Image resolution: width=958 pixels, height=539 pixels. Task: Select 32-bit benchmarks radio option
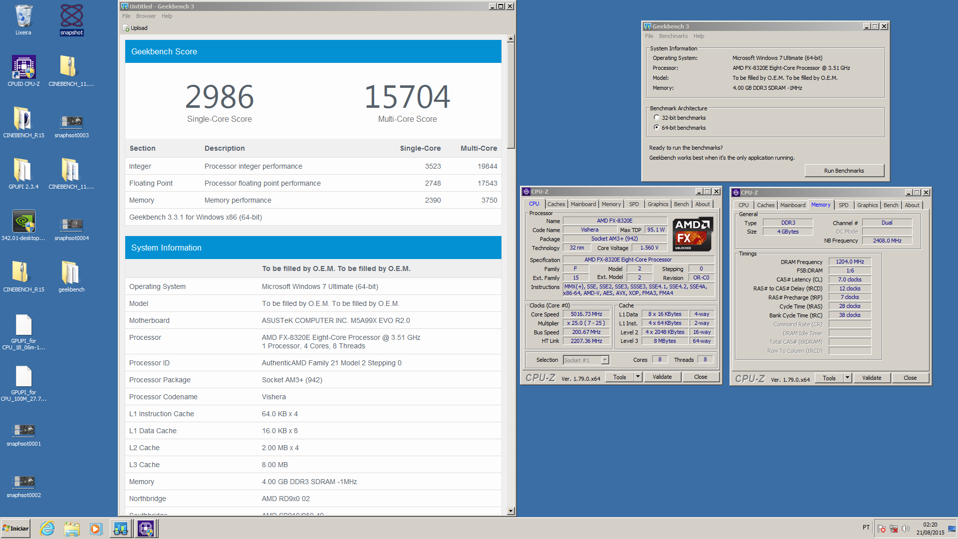[657, 118]
